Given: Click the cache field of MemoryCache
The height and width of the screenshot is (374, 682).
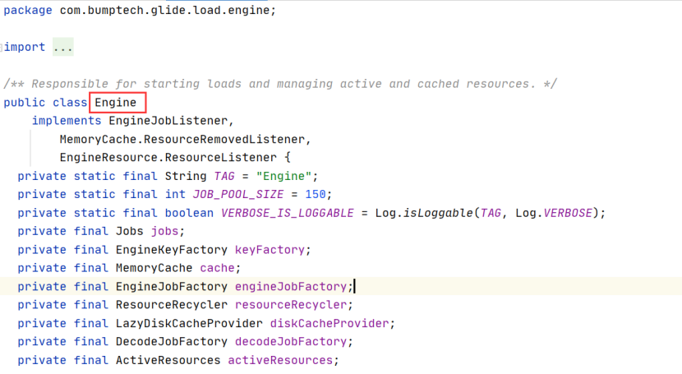Looking at the screenshot, I should (217, 268).
